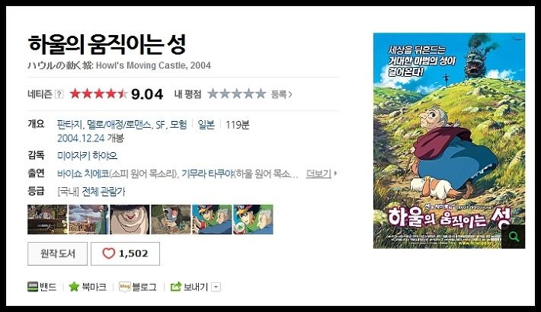Screen dimensions: 541x312
Task: Open the first movie still thumbnail
Action: (47, 220)
